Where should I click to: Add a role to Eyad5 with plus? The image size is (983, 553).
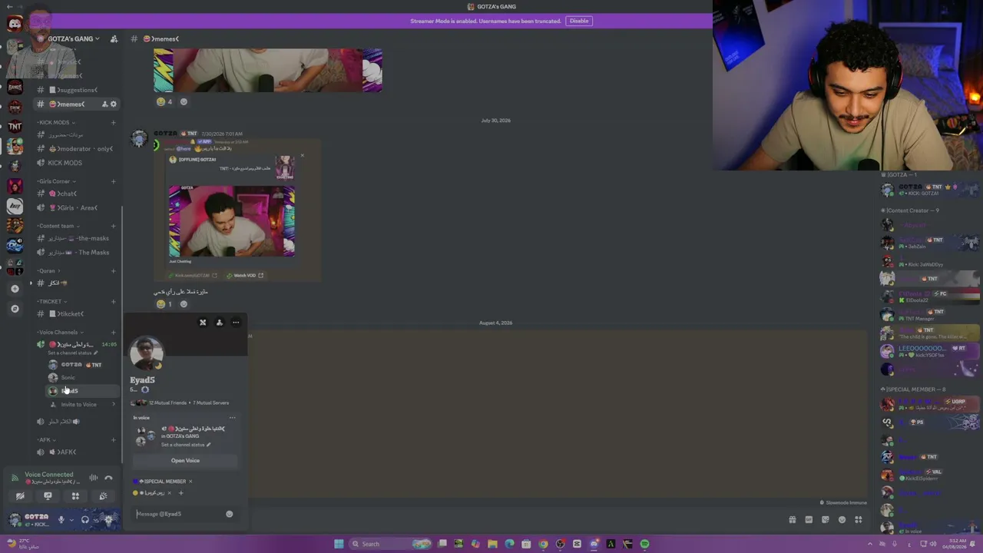pos(180,493)
